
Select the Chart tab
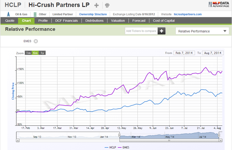click(x=26, y=21)
